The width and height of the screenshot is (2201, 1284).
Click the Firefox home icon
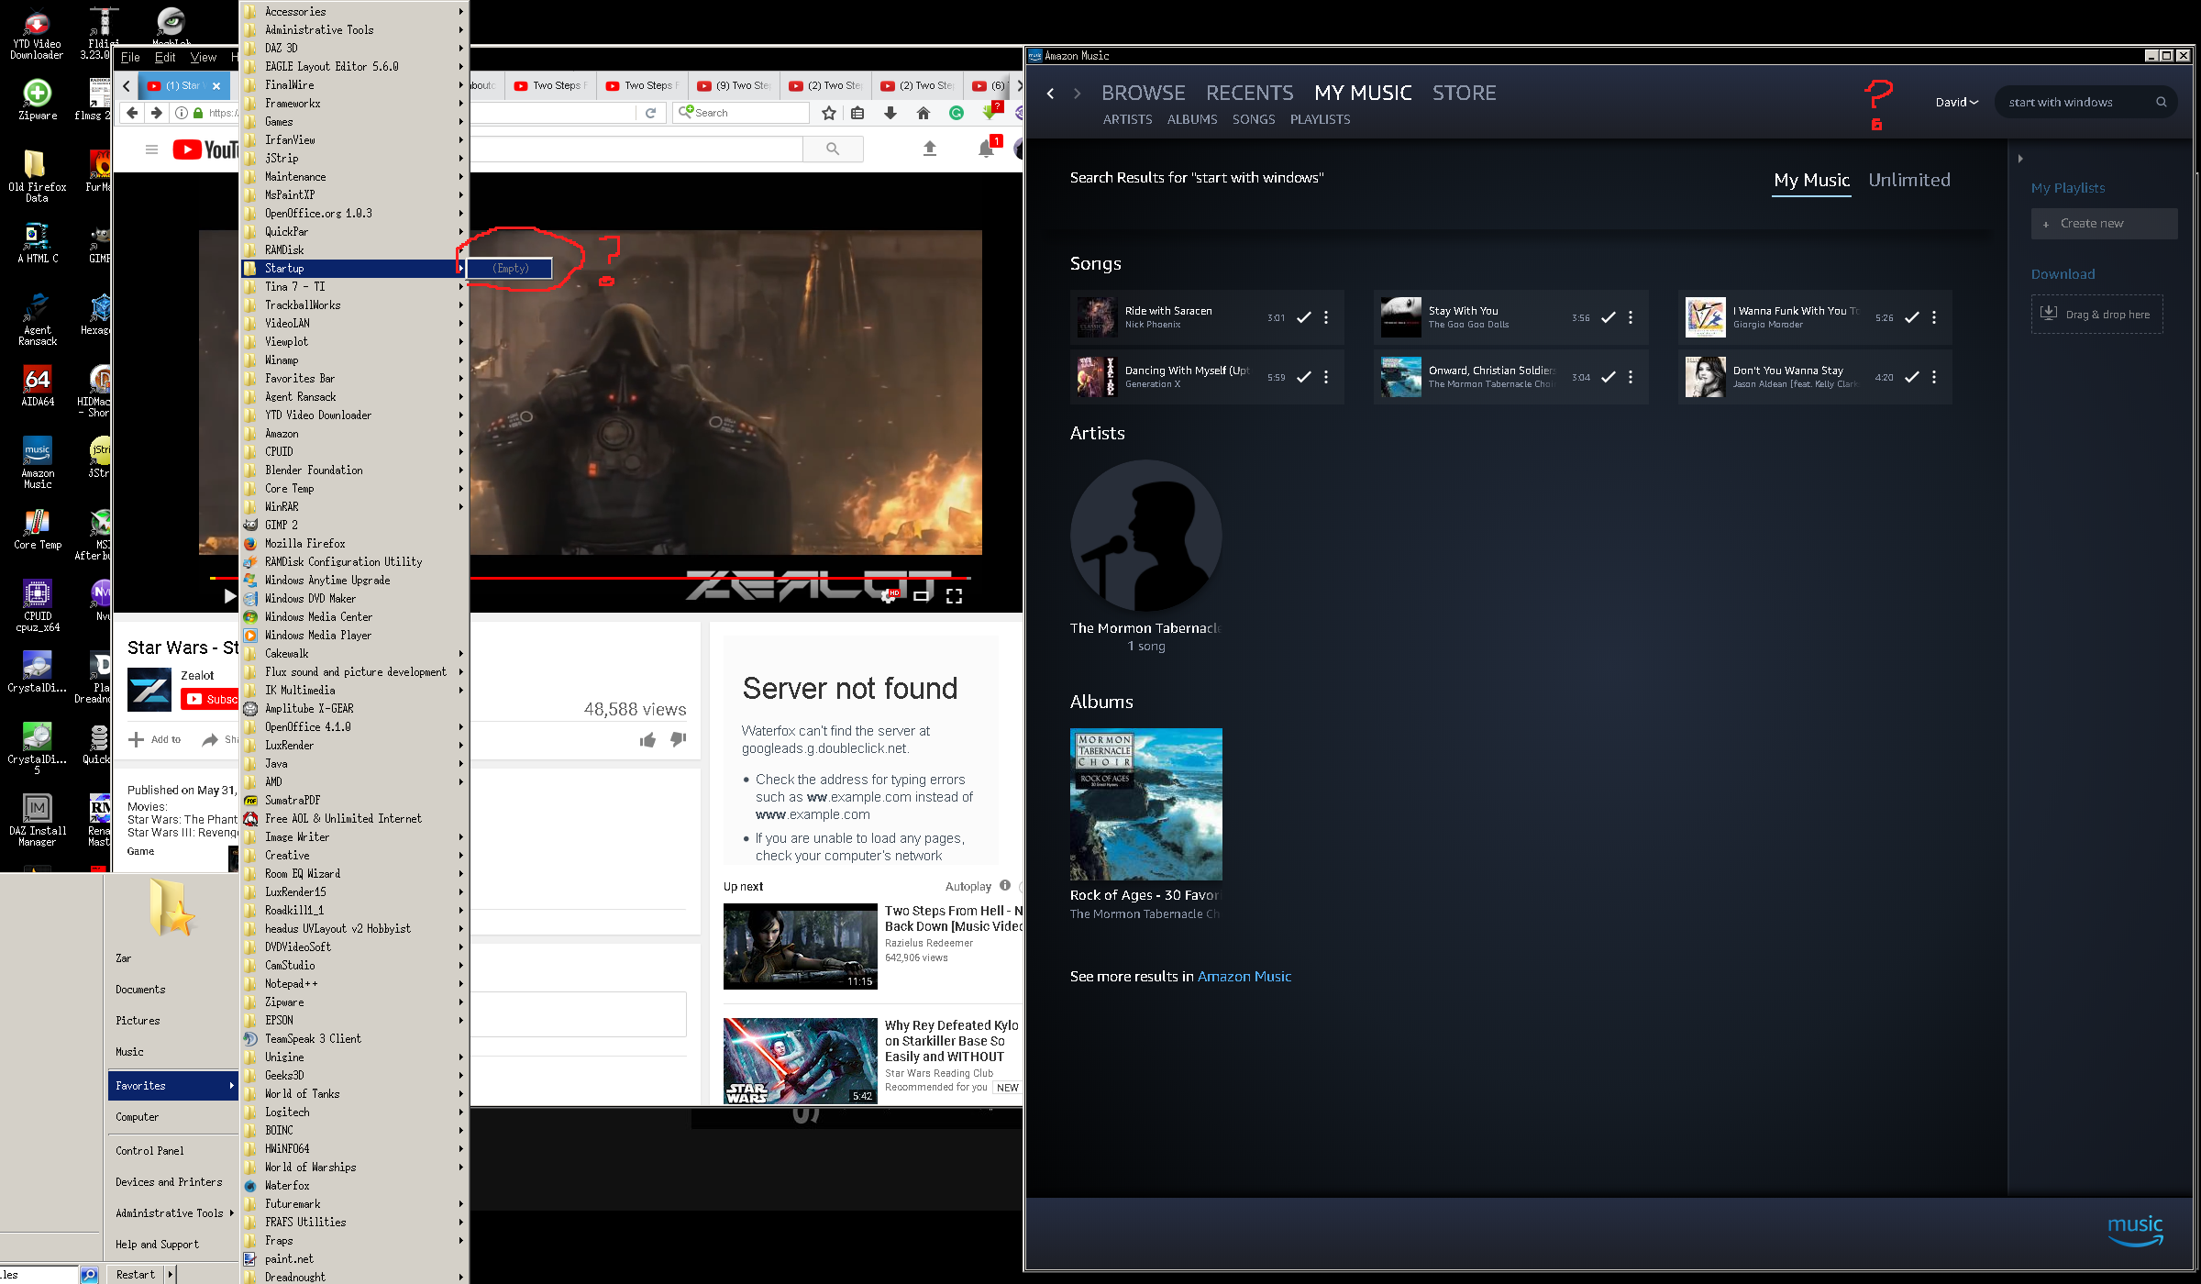click(924, 113)
